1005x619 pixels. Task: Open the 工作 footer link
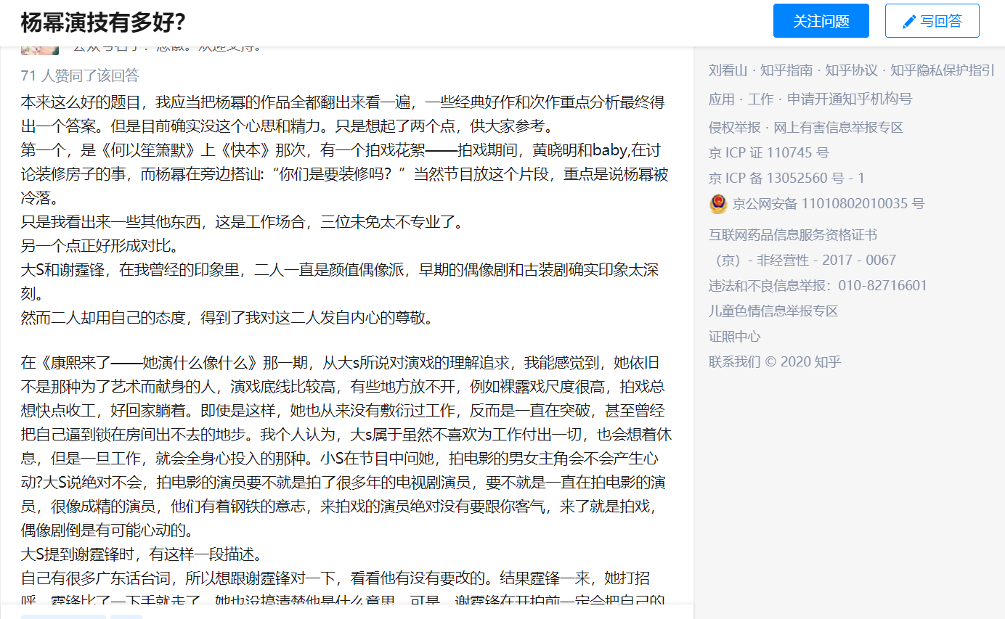[761, 99]
